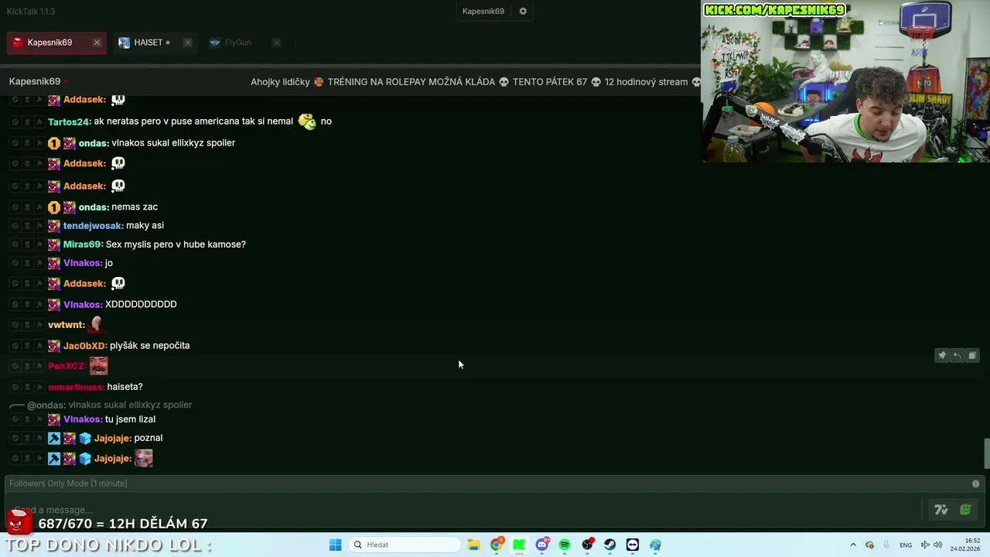Copy the hovered PanXCZ message
This screenshot has width=990, height=557.
[x=972, y=355]
